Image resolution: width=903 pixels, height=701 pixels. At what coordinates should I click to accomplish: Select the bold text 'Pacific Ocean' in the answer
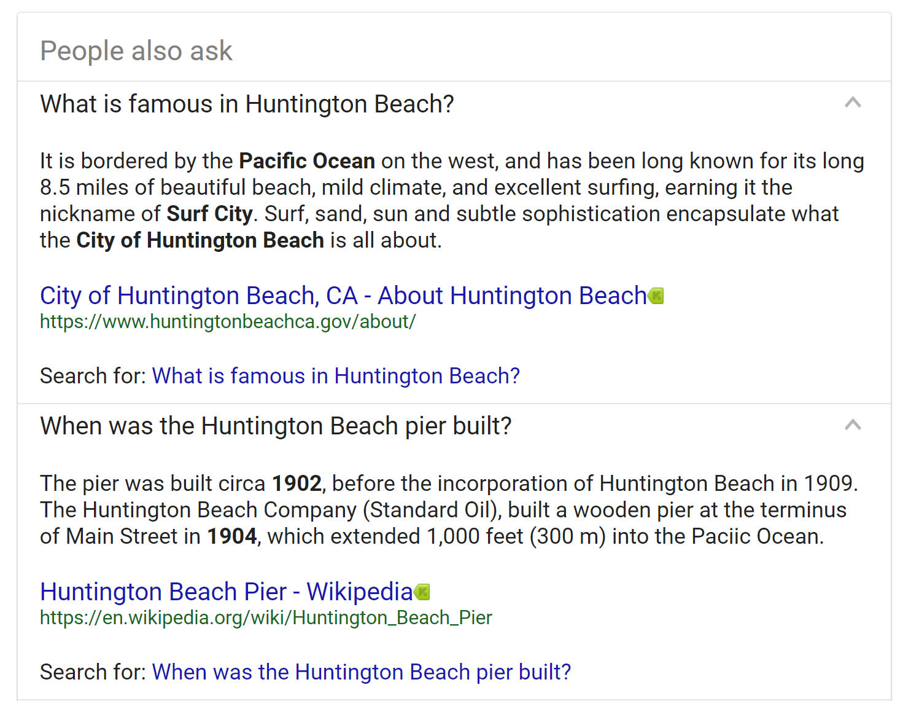click(x=305, y=160)
